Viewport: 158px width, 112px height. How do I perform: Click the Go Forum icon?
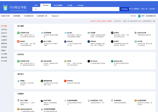pyautogui.click(x=89, y=61)
